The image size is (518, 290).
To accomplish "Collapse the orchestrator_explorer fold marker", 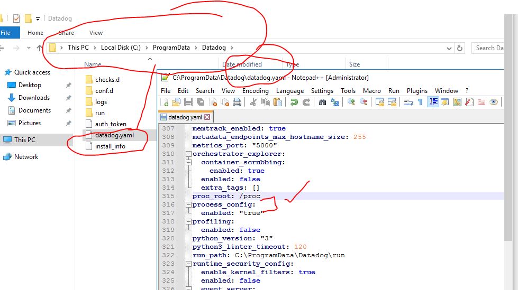I will tap(188, 154).
